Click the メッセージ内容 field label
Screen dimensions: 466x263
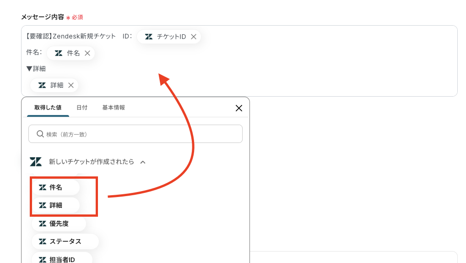43,17
